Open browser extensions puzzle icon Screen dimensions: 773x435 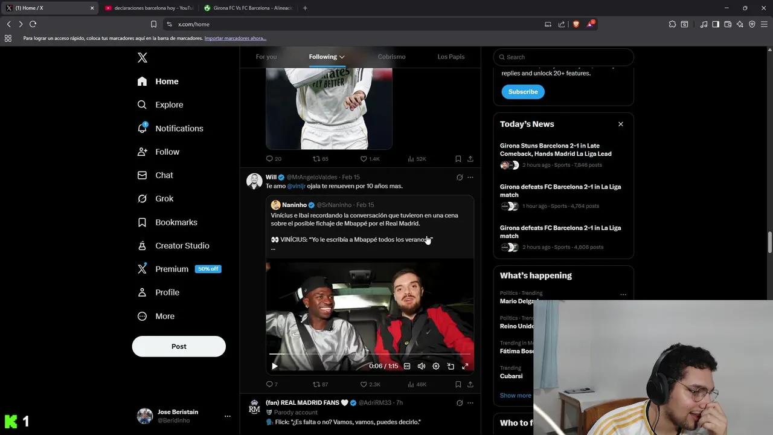(672, 24)
